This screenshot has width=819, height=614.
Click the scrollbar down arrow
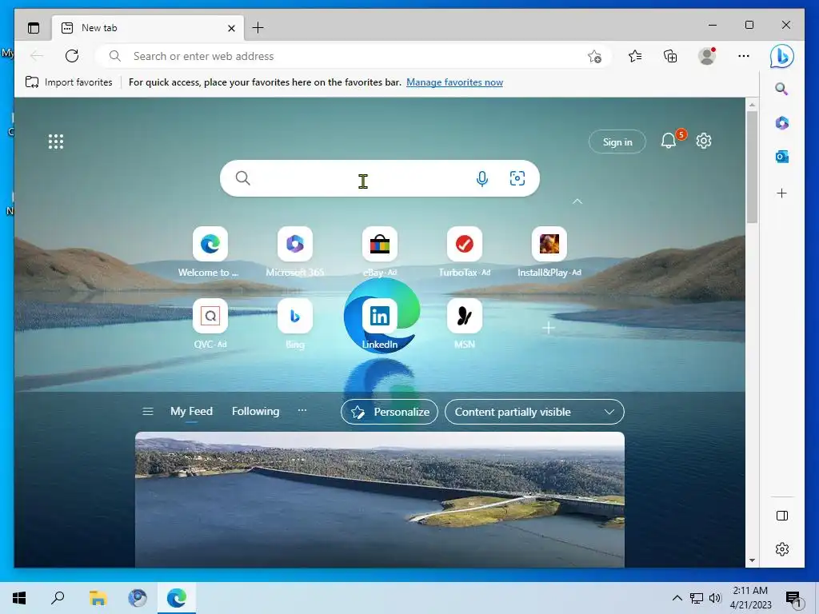(752, 560)
